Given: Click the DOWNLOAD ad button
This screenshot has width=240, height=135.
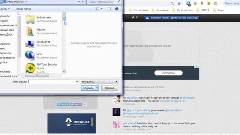Looking at the screenshot, I should [x=168, y=73].
